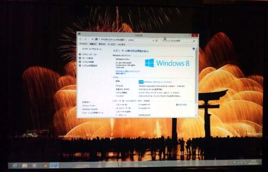This screenshot has width=268, height=172.
Task: Click the forward arrow in System window
Action: pyautogui.click(x=86, y=39)
